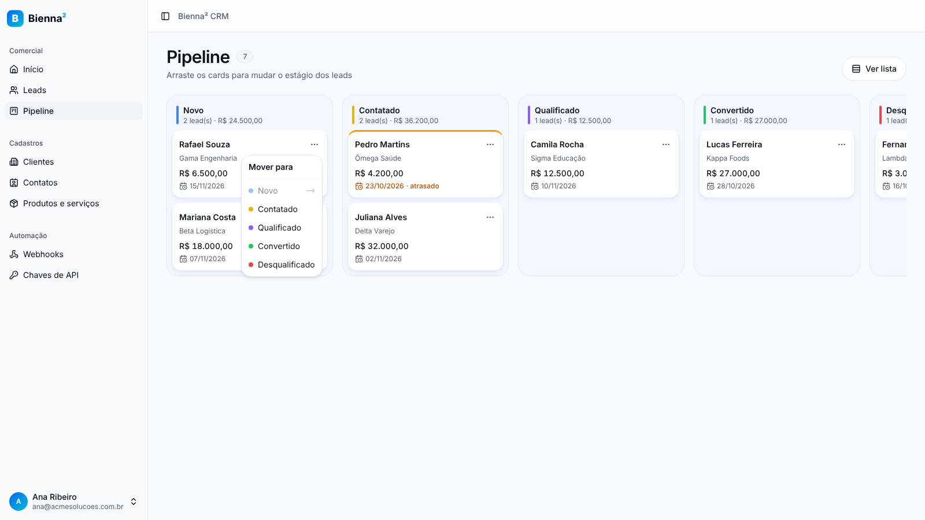Move lead to Qualificado stage
Image resolution: width=925 pixels, height=520 pixels.
[282, 228]
